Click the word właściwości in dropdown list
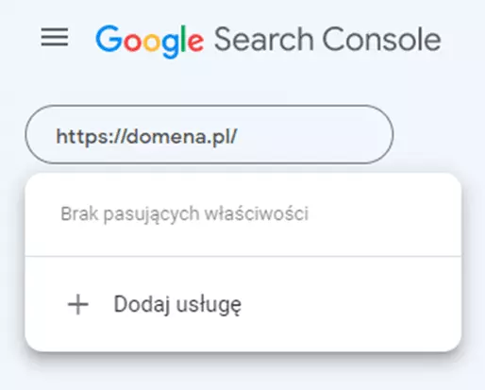Screen dimensions: 485x390 [x=257, y=213]
